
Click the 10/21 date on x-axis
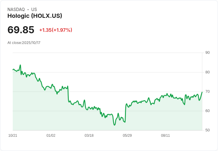(13, 136)
